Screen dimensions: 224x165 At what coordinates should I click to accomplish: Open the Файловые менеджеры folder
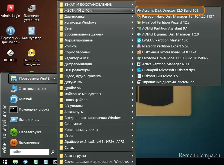(x=97, y=94)
